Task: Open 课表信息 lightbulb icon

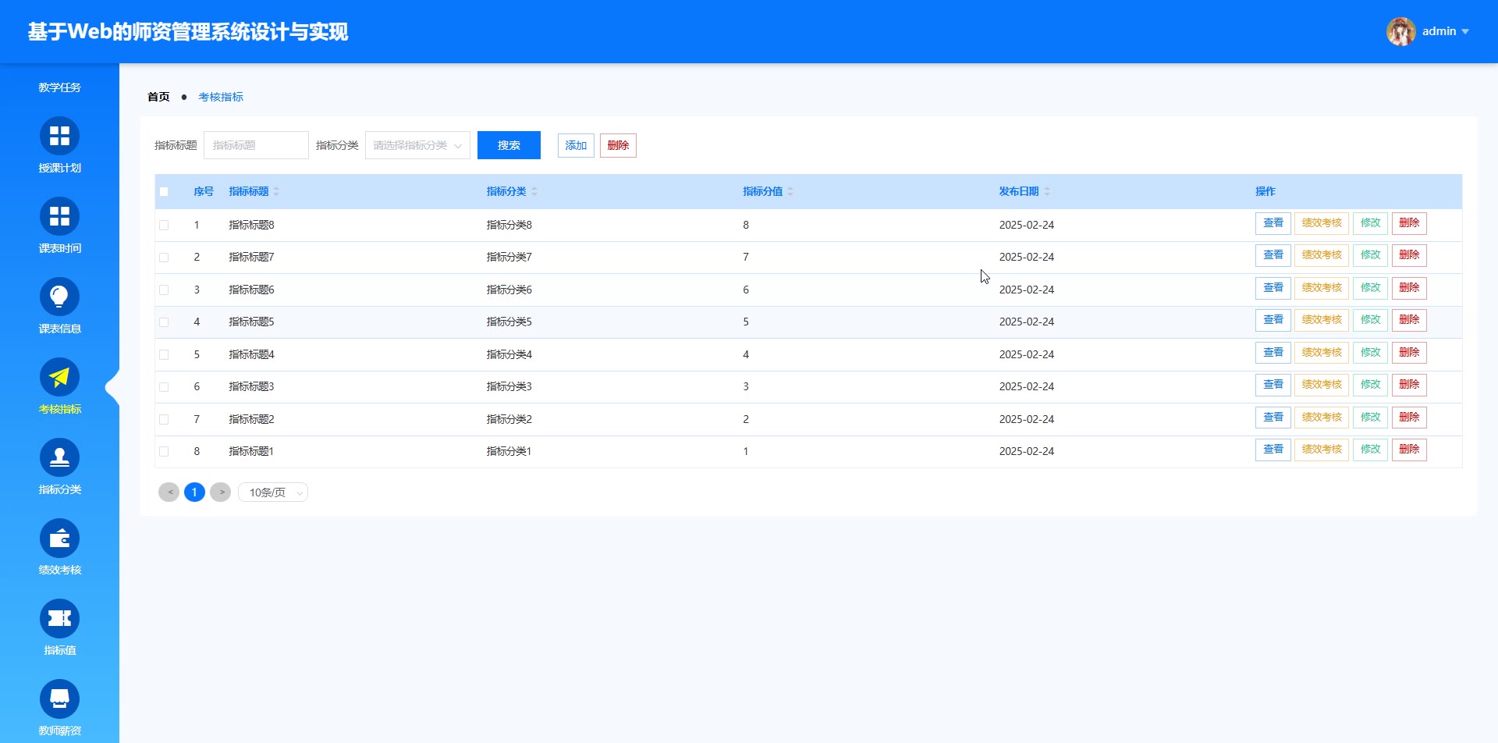Action: tap(59, 297)
